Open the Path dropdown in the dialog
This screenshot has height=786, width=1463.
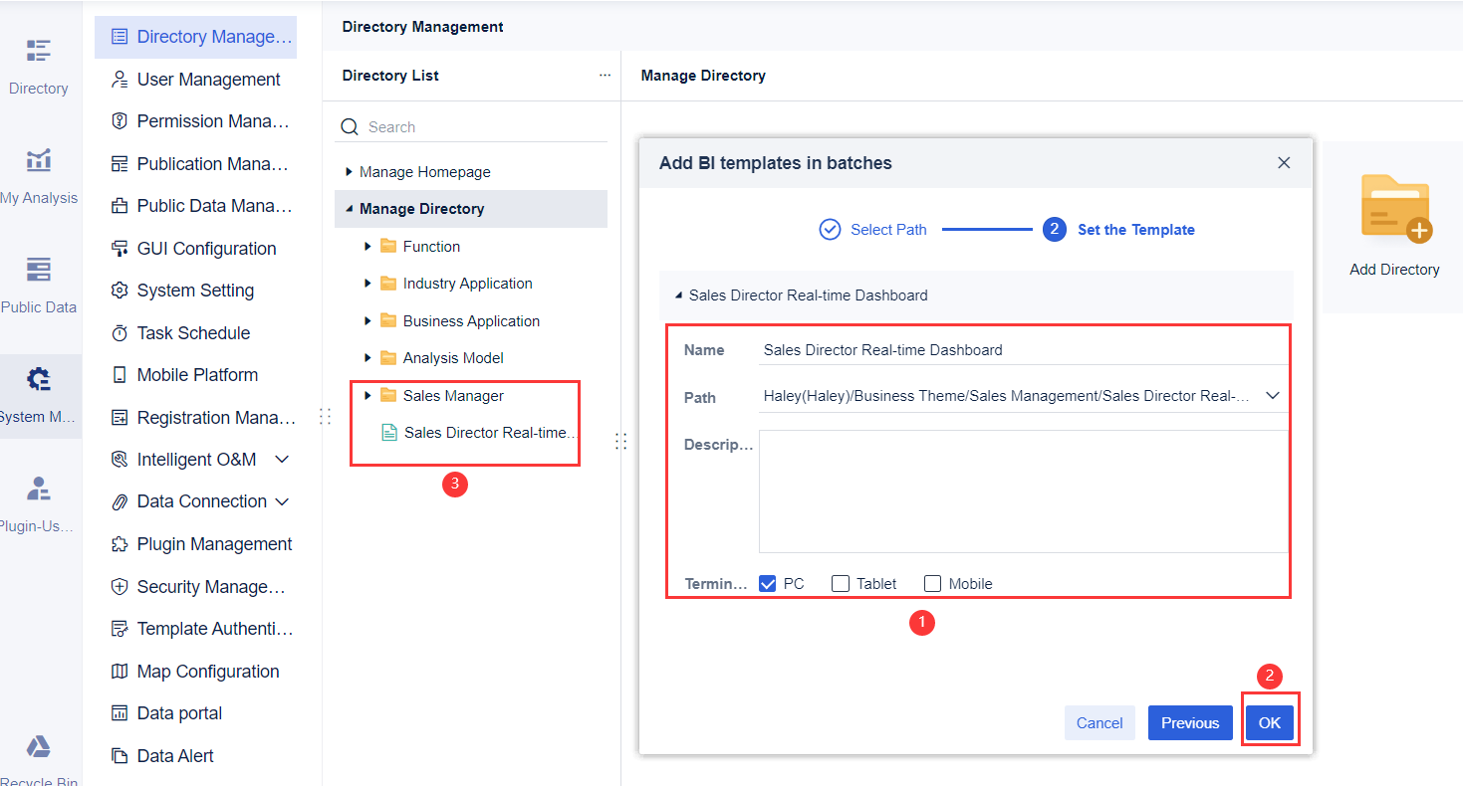[x=1273, y=395]
